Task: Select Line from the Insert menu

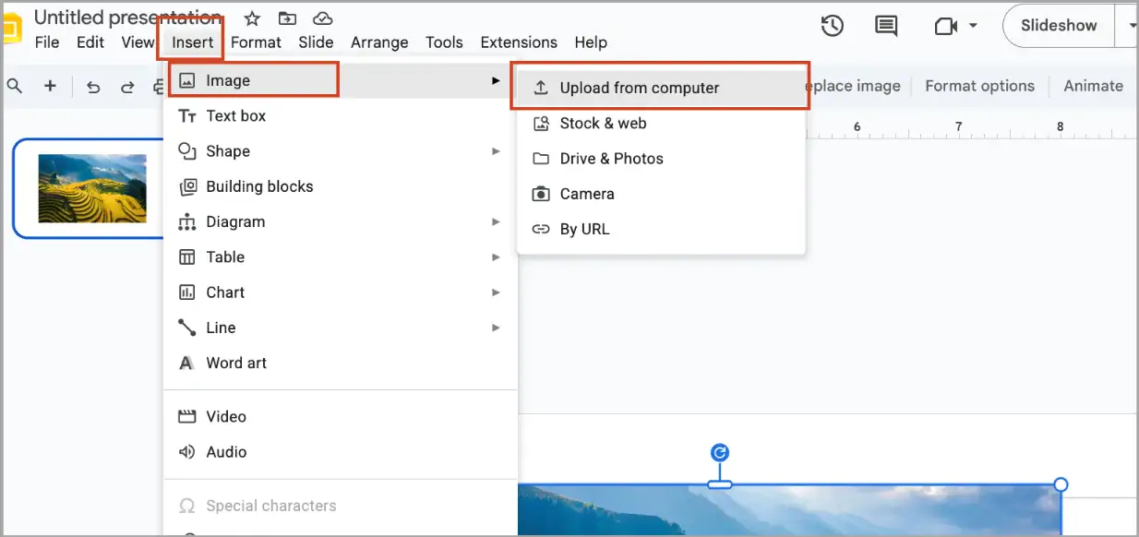Action: (x=341, y=328)
